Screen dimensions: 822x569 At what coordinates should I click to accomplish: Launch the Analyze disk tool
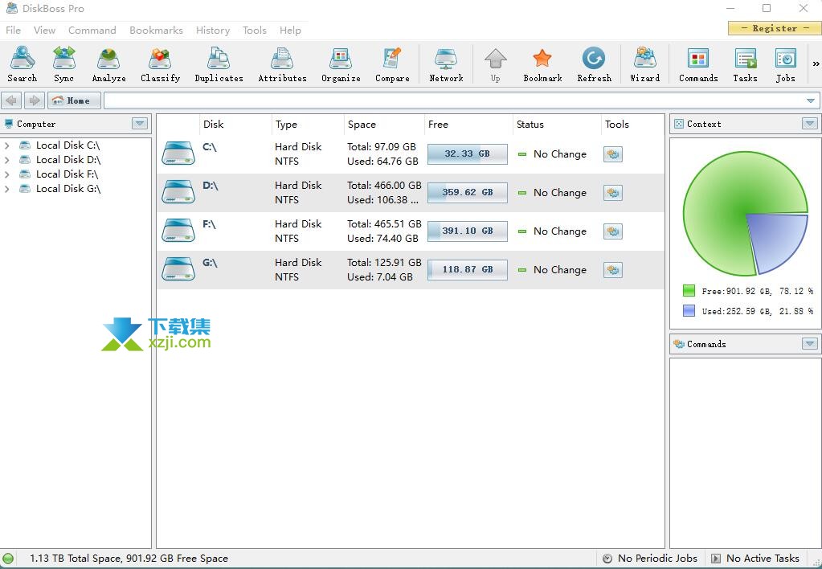point(108,64)
